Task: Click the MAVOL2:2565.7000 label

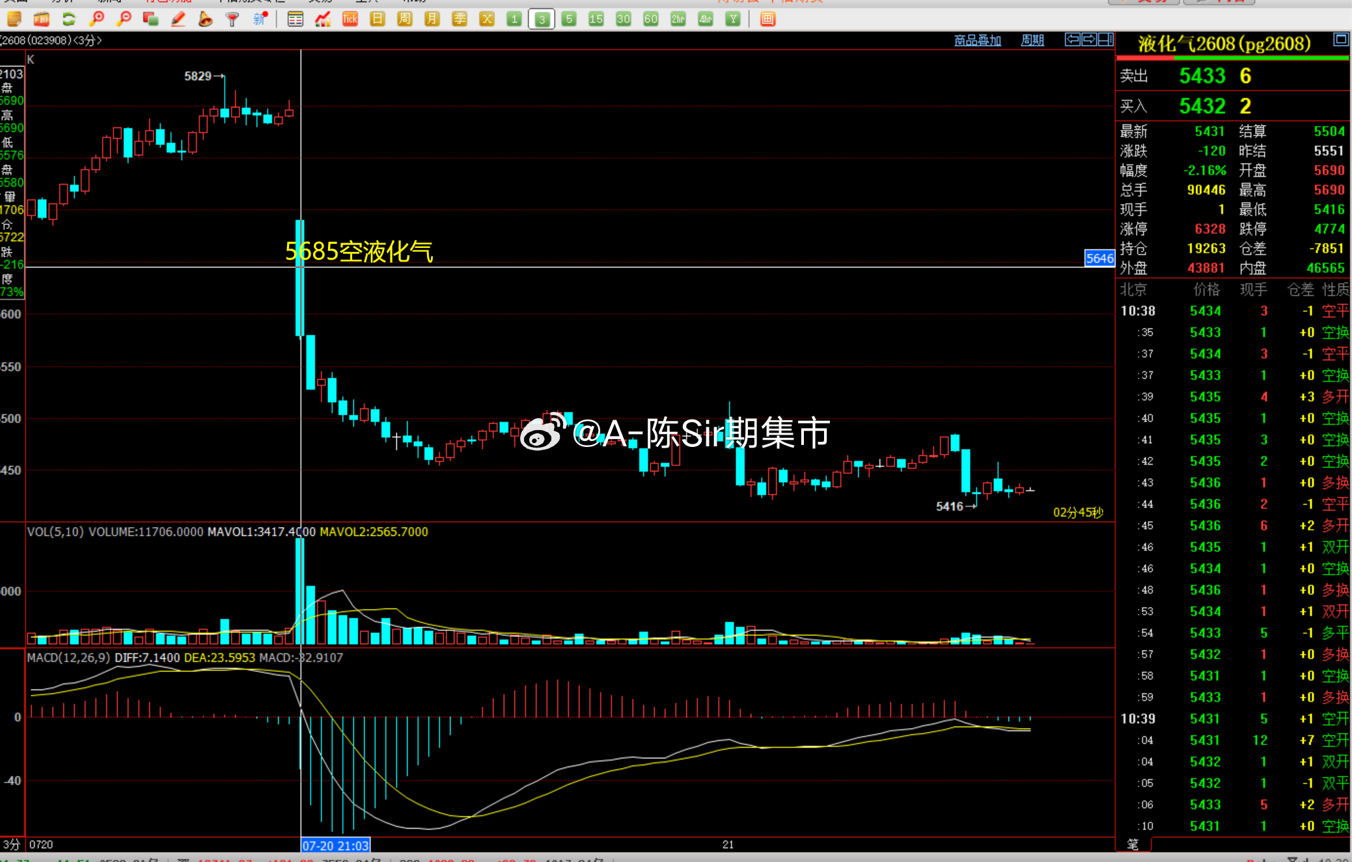Action: coord(374,532)
